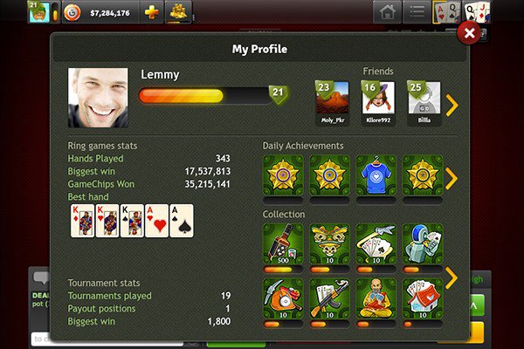
Task: Show more collection items with arrow
Action: click(452, 277)
